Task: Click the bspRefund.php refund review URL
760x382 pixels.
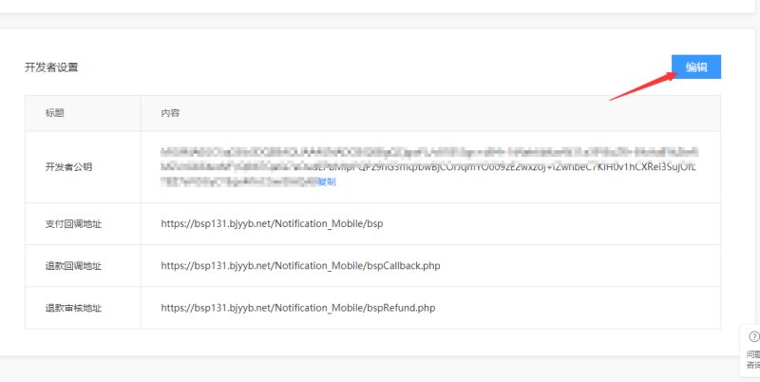Action: tap(297, 308)
